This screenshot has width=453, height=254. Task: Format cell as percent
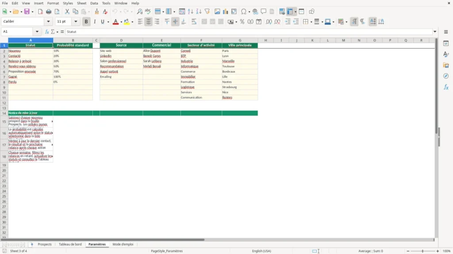[242, 22]
